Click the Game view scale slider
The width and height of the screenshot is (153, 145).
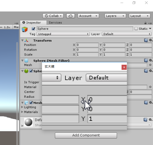(x=1, y=27)
